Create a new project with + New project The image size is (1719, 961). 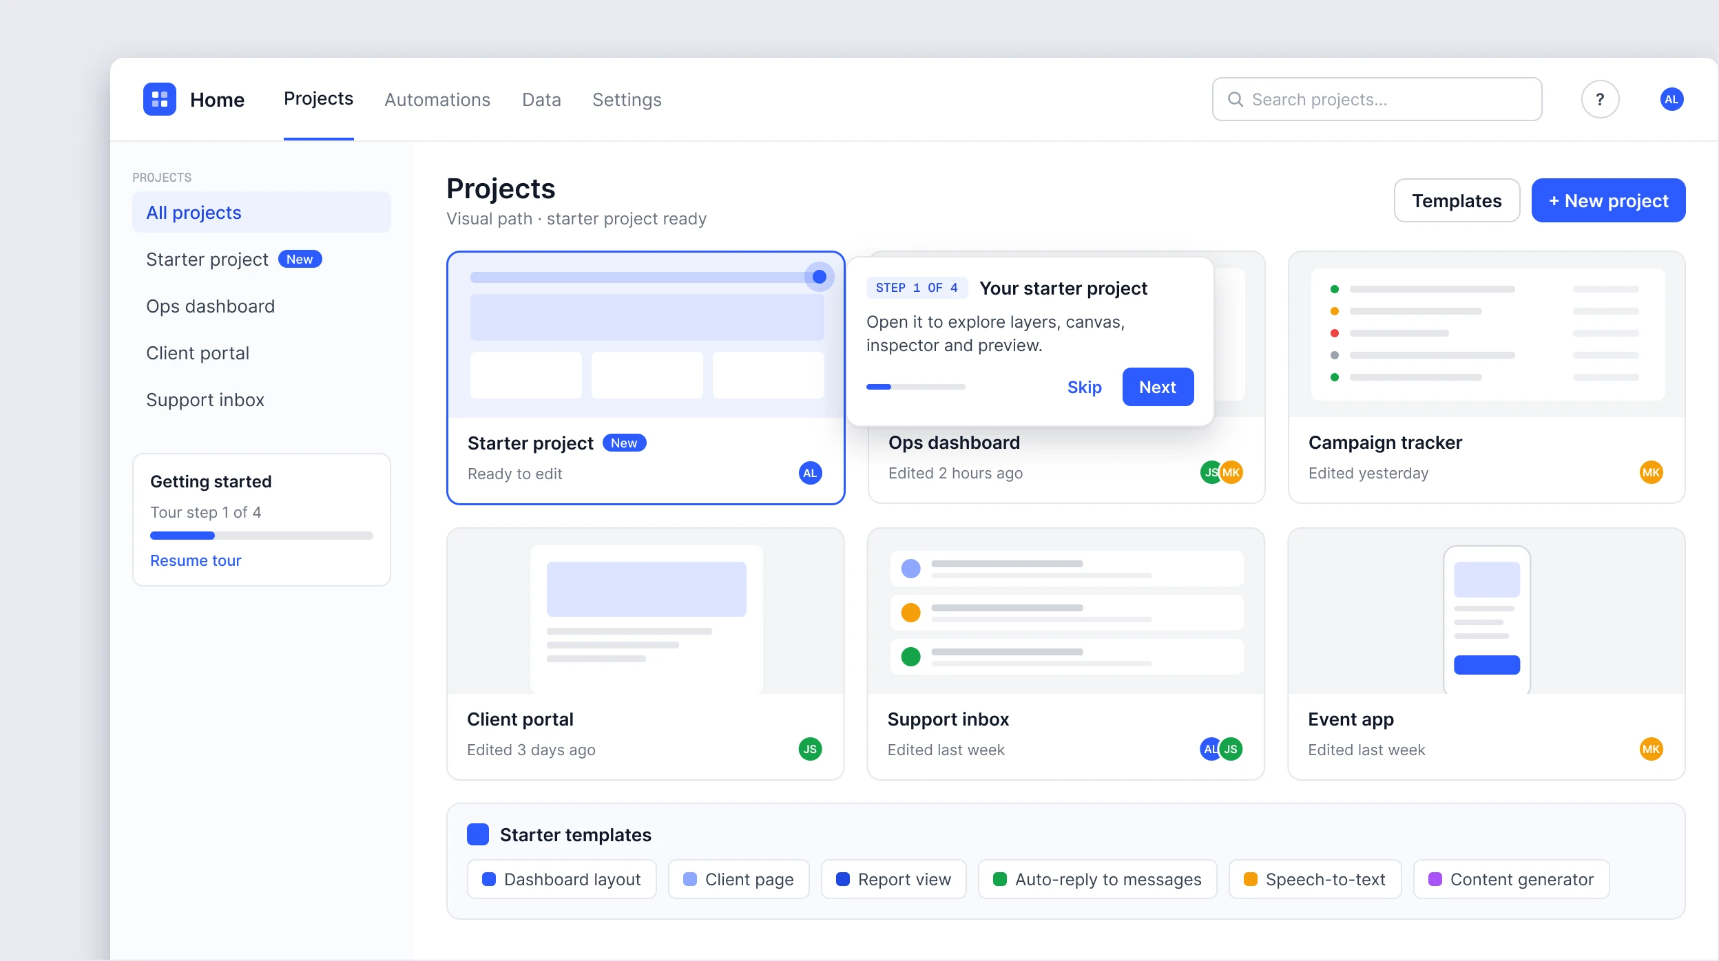[1608, 200]
